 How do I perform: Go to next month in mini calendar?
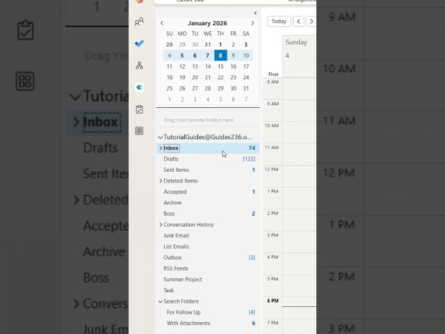coord(252,23)
